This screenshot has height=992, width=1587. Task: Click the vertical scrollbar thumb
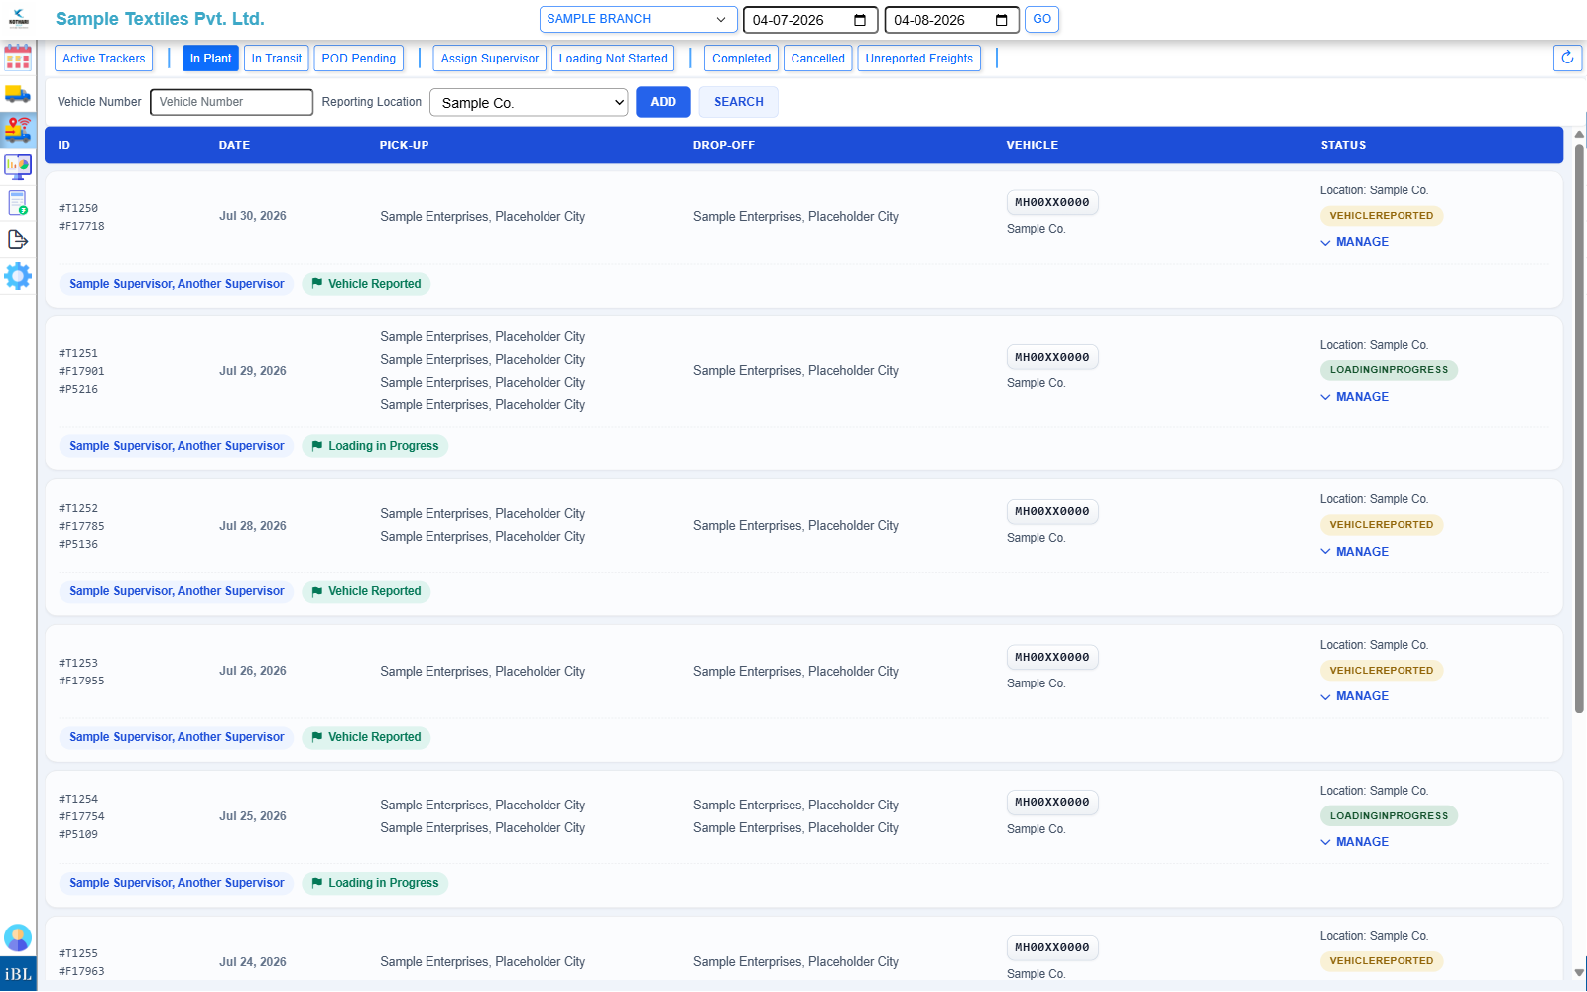1579,429
